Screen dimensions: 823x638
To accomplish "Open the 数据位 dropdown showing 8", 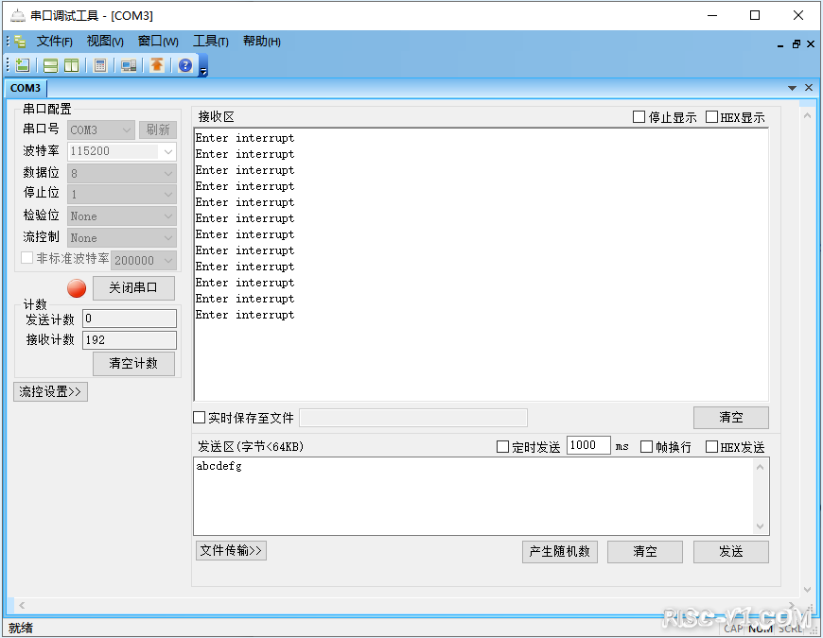I will click(122, 174).
